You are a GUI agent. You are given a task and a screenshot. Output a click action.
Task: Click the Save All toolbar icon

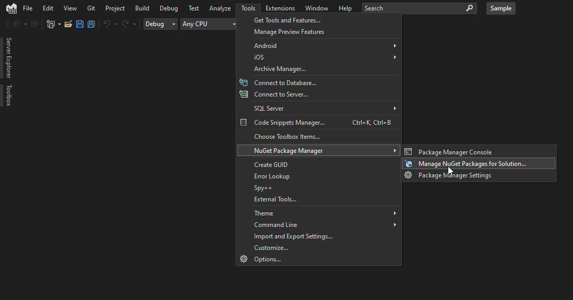click(x=91, y=24)
